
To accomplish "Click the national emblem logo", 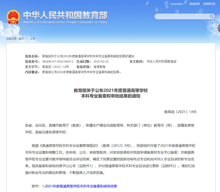I will coord(13,17).
